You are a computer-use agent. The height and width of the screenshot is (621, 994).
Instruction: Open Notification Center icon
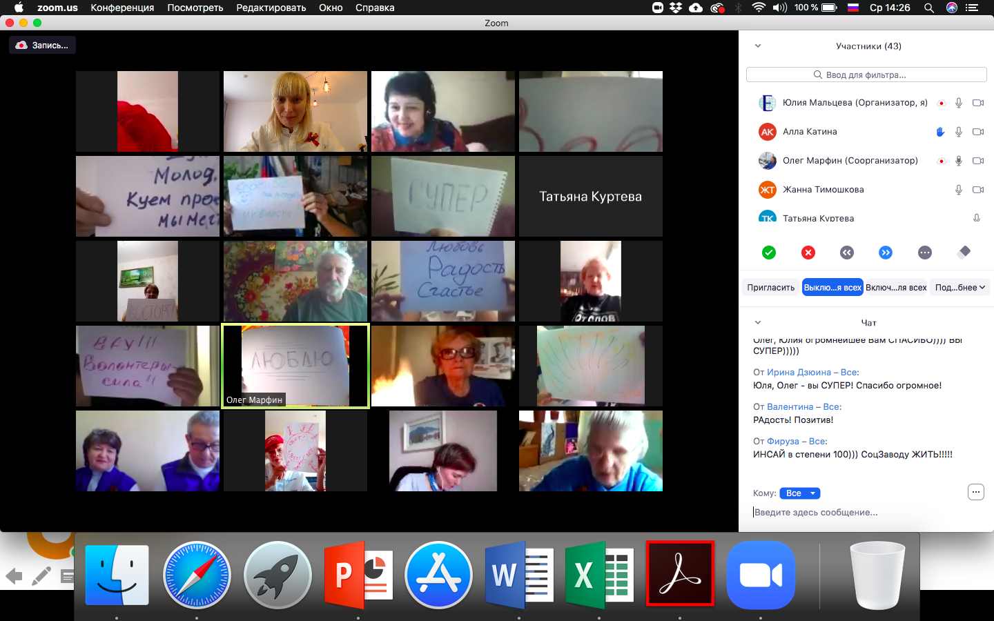pos(973,8)
